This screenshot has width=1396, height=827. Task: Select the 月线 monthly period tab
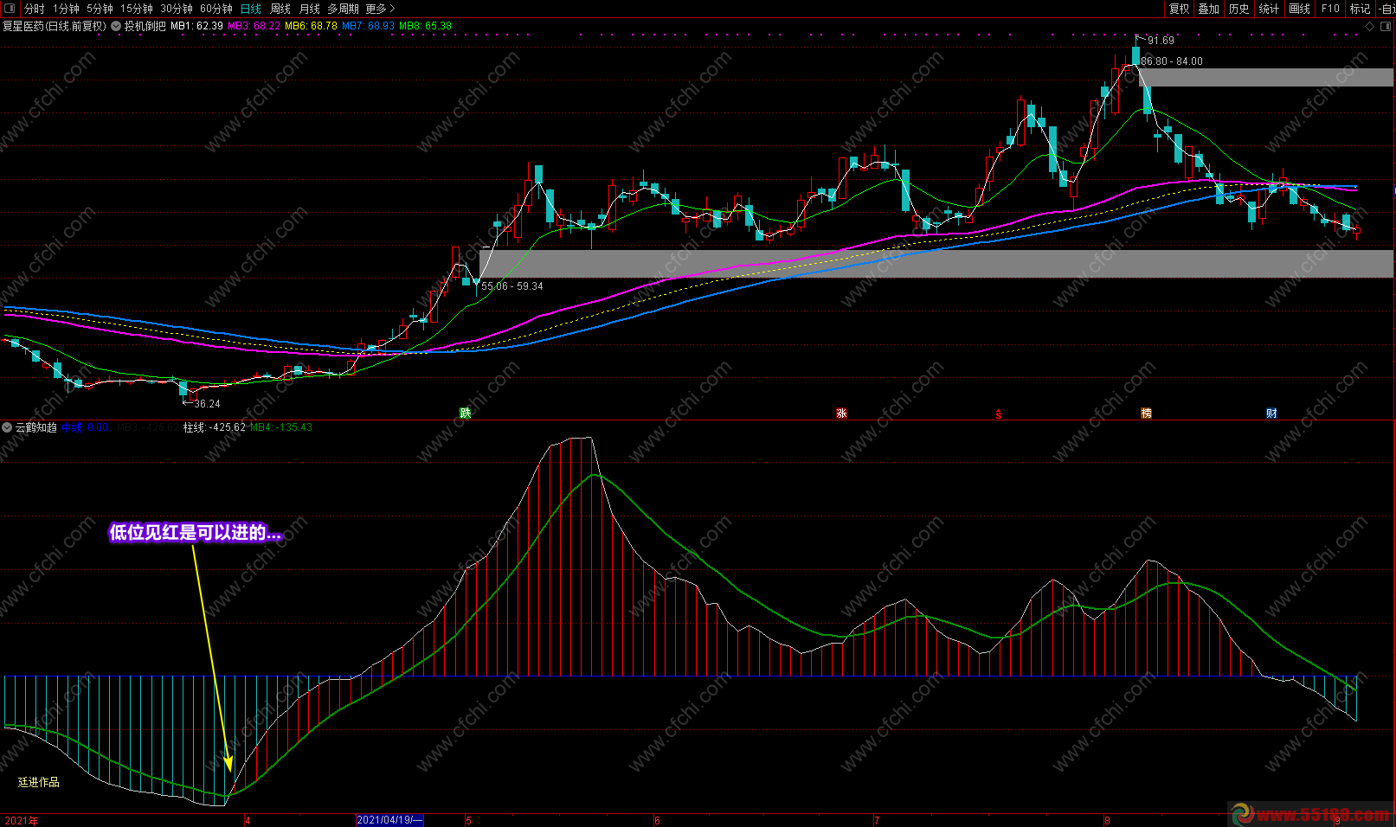pos(310,9)
